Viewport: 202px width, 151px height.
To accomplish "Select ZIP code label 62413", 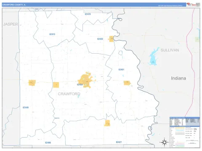I will click(52, 34).
